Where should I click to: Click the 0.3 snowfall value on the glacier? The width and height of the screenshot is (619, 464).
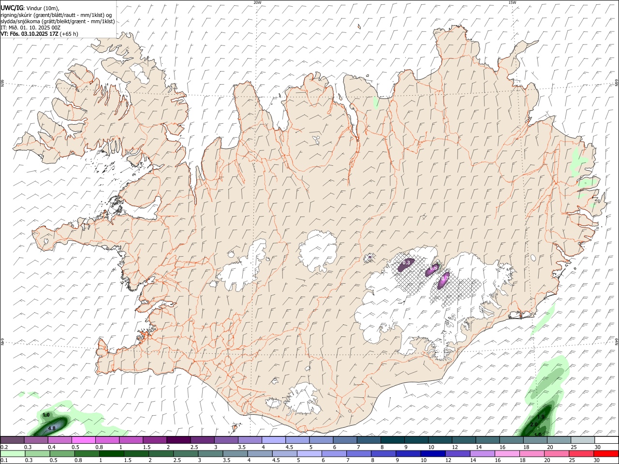[406, 262]
